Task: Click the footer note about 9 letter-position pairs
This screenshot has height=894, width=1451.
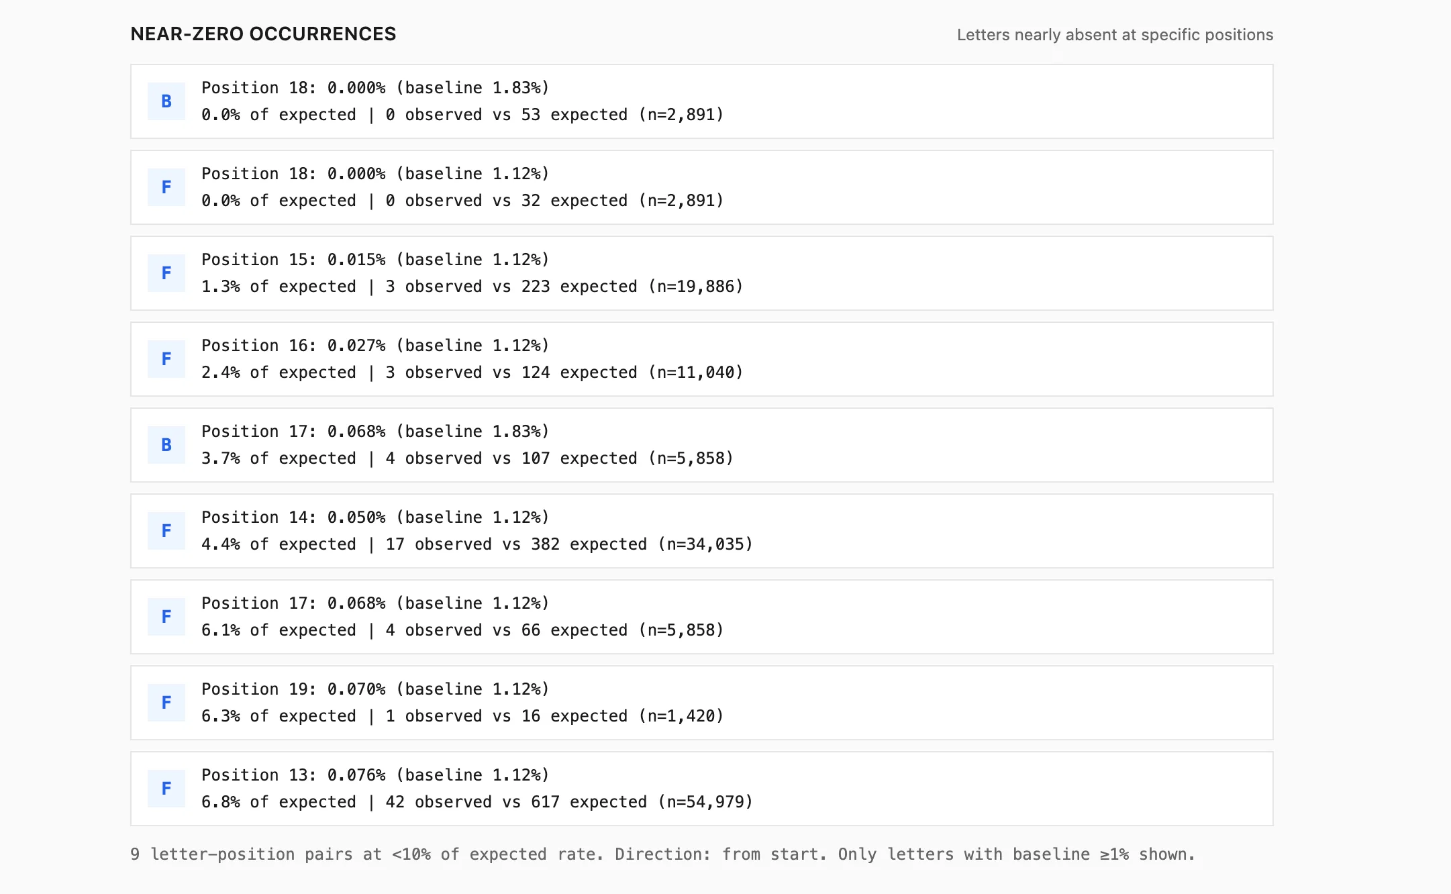Action: pos(662,854)
